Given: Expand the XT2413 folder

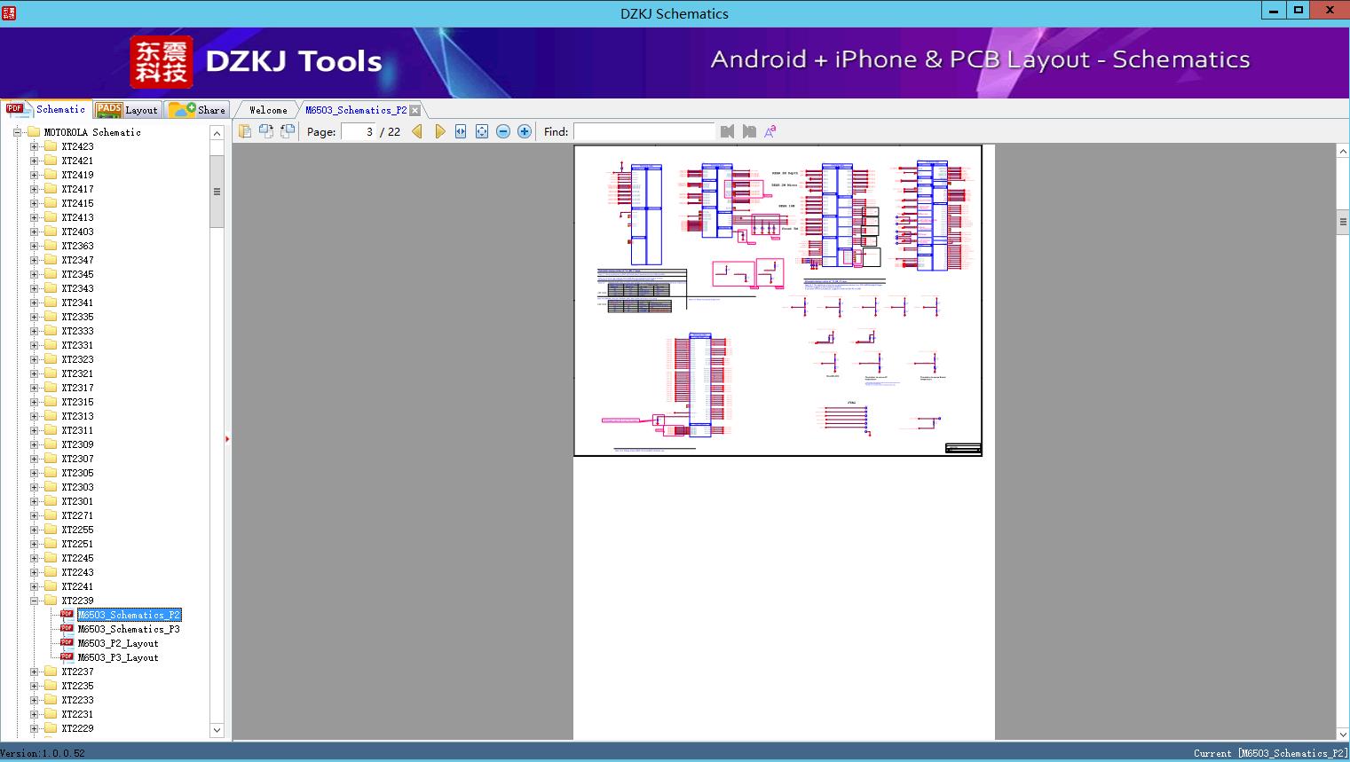Looking at the screenshot, I should click(34, 217).
